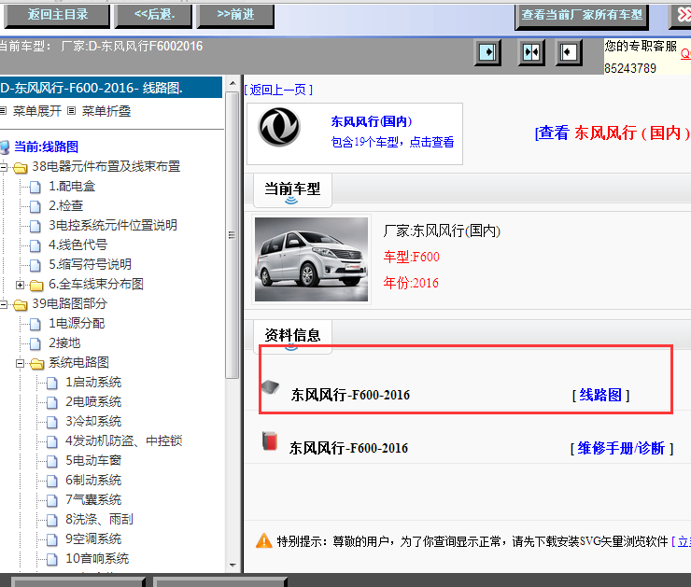This screenshot has height=587, width=691.
Task: Click page icon beside 7气囊系统
Action: (52, 501)
